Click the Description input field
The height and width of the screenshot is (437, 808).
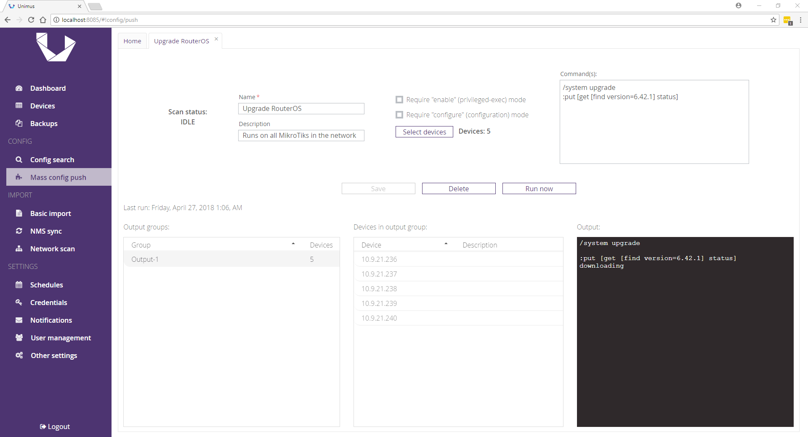(x=301, y=135)
